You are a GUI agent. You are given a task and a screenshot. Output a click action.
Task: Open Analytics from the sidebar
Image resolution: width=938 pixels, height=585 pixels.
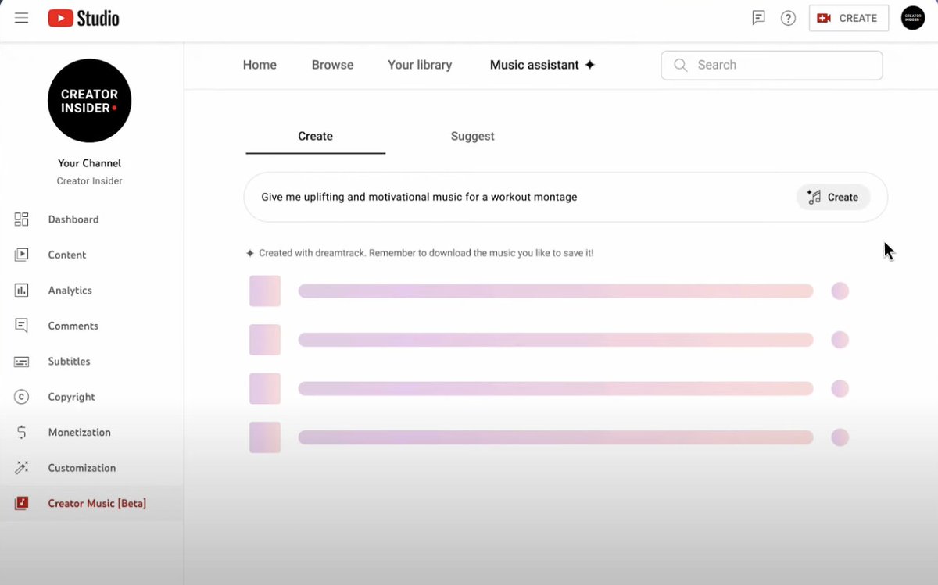[70, 291]
